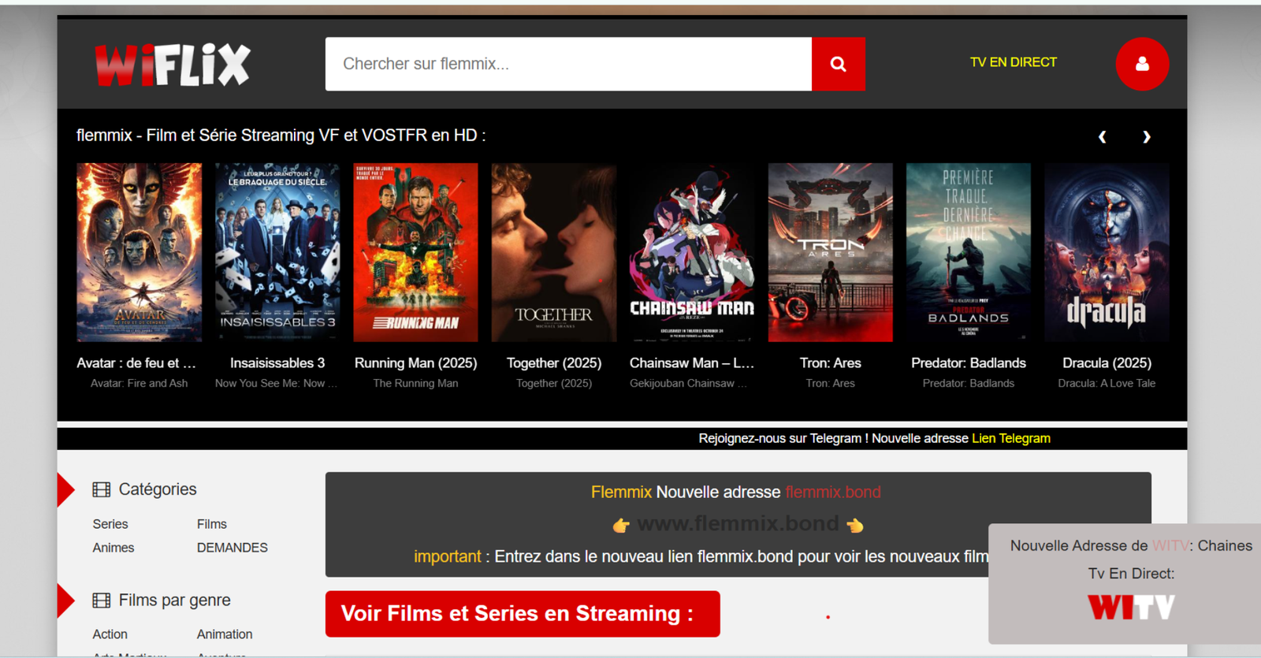Click the WiTV logo in popup
The width and height of the screenshot is (1261, 658).
pyautogui.click(x=1131, y=607)
